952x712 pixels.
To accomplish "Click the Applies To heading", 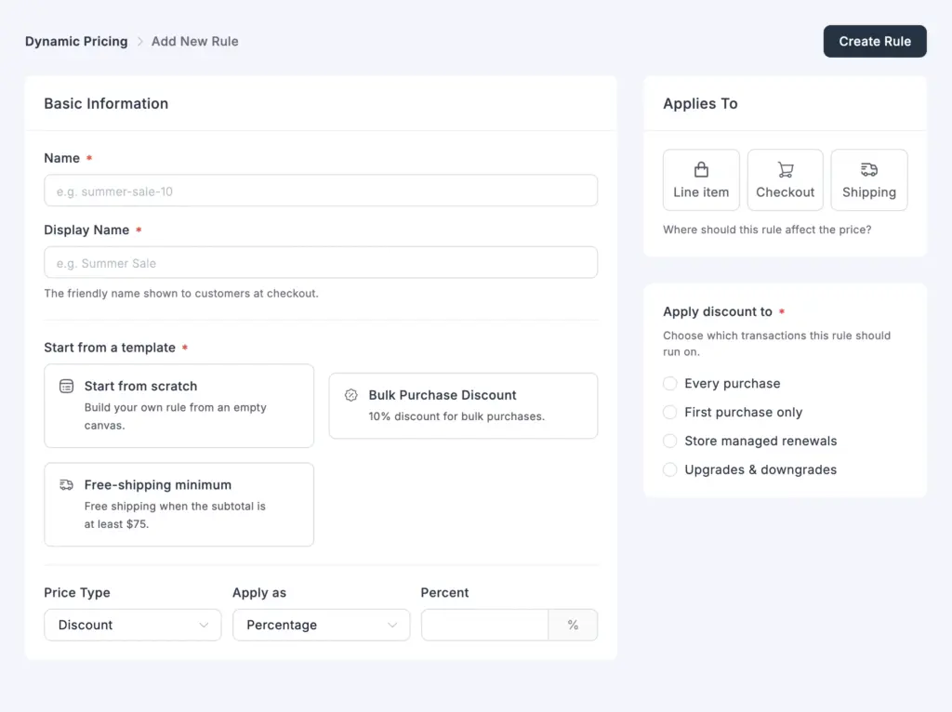I will click(700, 104).
